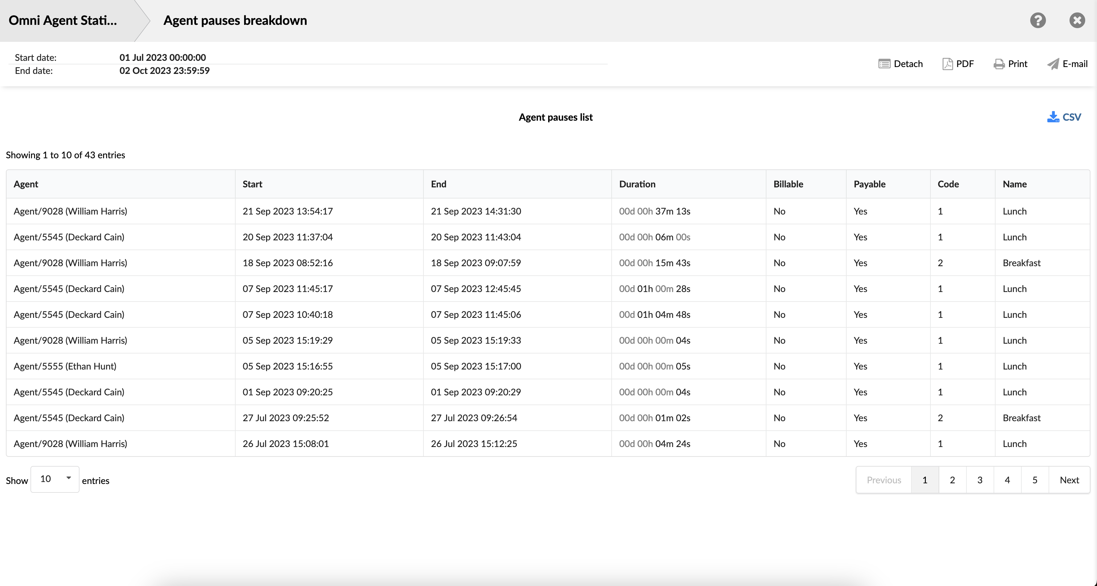Click duration 00d 00h 01m 02s
The image size is (1097, 586).
coord(655,418)
